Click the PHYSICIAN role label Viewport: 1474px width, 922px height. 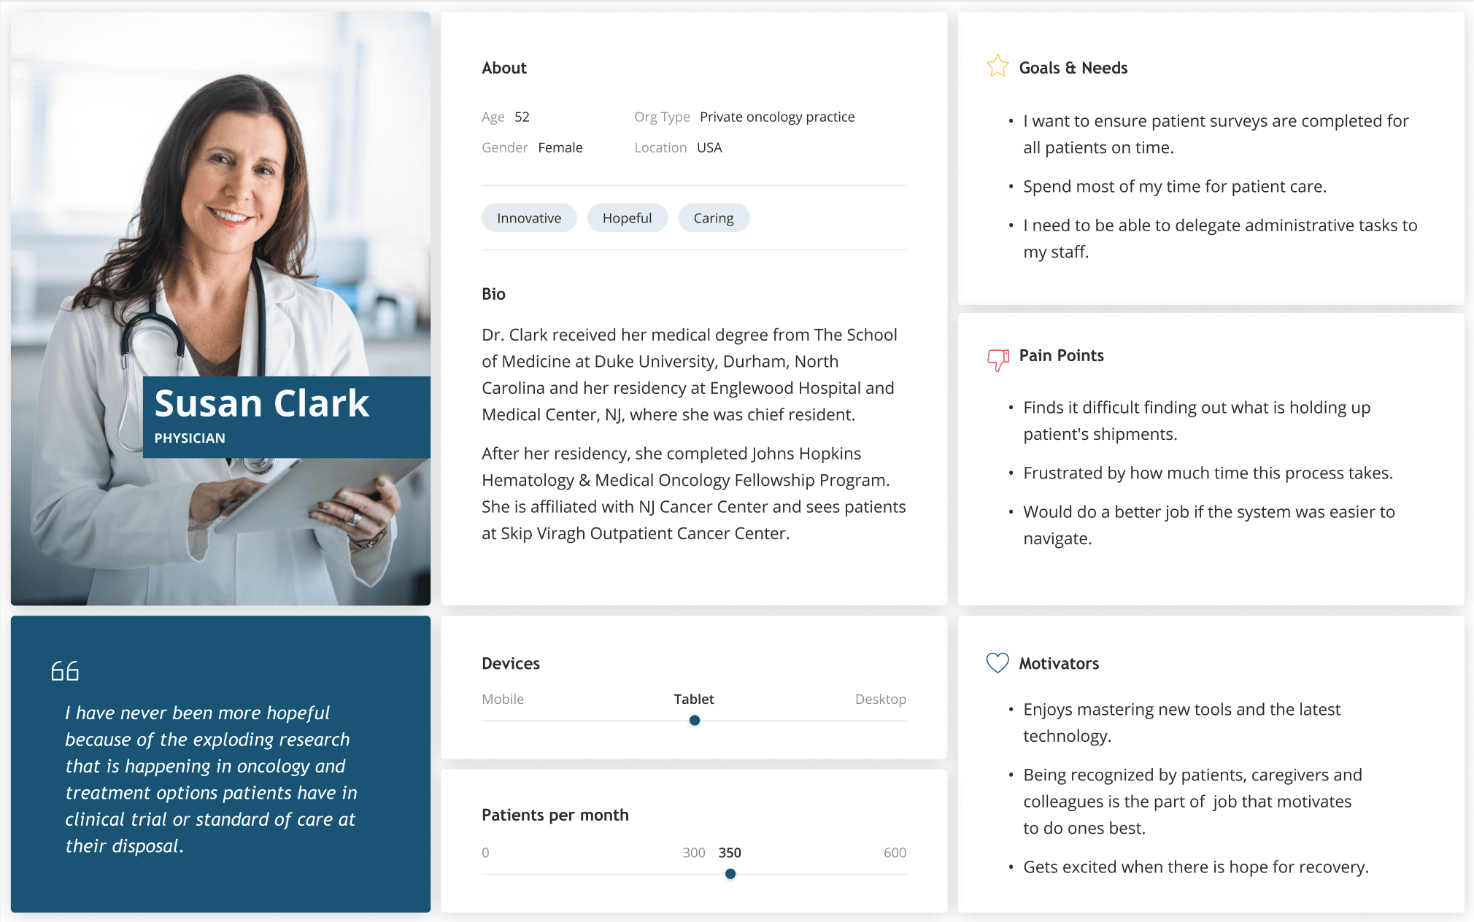pos(190,438)
